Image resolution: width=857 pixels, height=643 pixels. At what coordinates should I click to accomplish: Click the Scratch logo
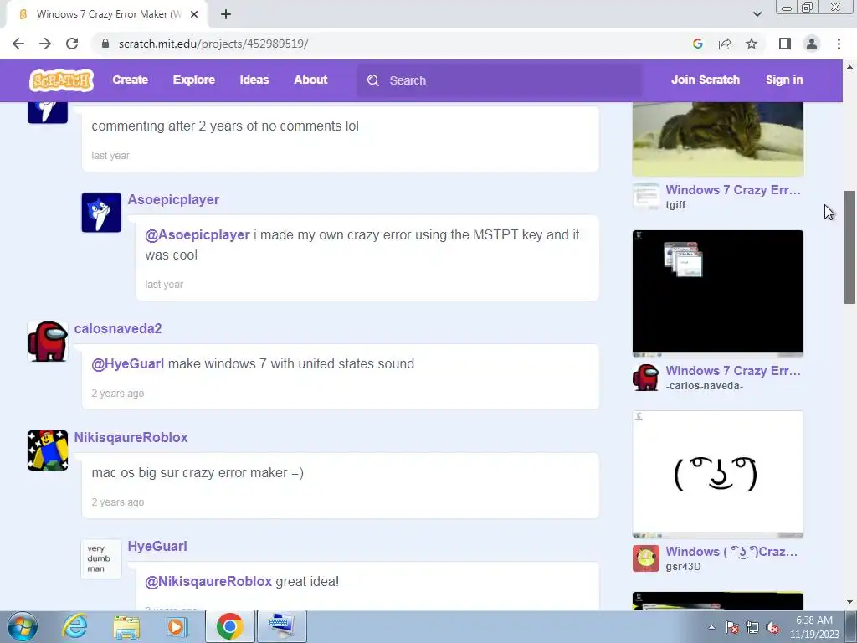(61, 80)
